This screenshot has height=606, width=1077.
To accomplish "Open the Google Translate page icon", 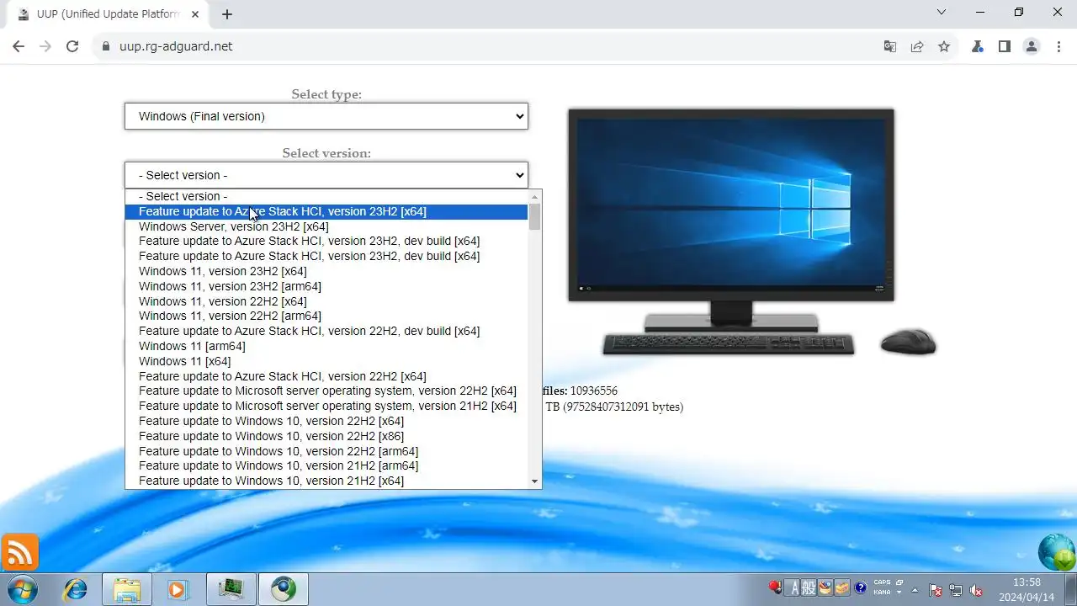I will click(x=889, y=46).
